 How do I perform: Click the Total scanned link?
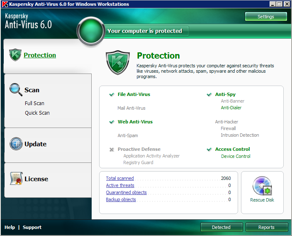tap(120, 178)
